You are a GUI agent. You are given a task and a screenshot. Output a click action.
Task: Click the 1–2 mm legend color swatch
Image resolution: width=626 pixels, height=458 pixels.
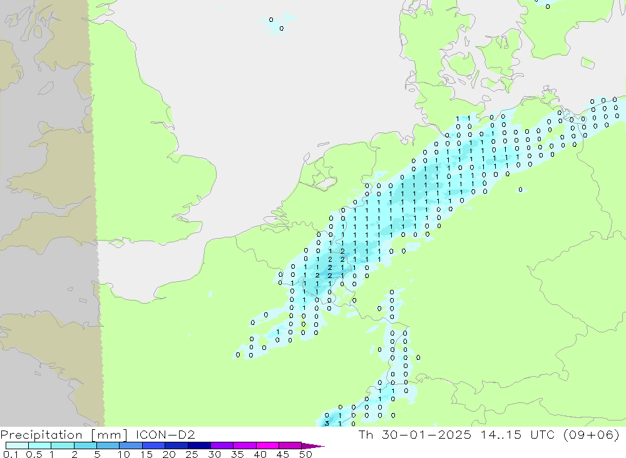click(x=62, y=446)
